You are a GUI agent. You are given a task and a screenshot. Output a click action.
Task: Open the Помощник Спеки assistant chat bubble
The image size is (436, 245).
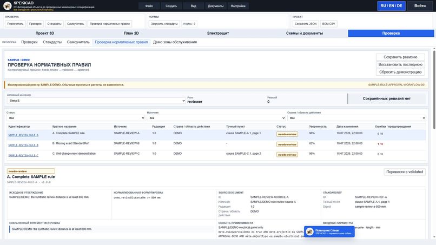point(329,231)
